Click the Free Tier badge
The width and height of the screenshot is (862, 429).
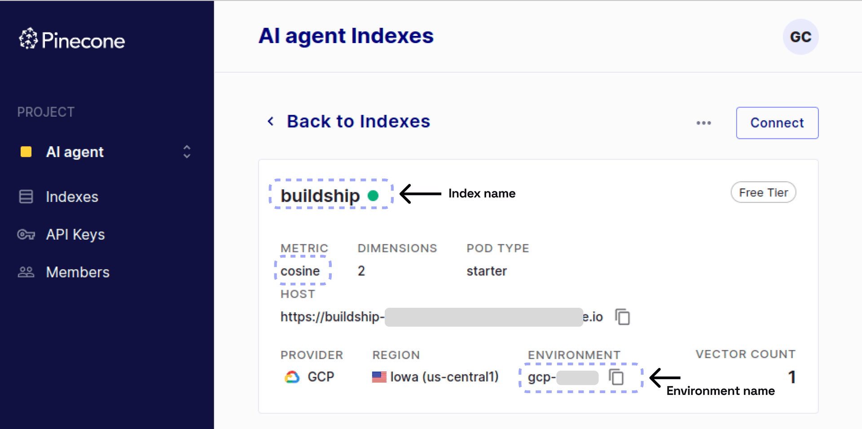click(763, 192)
